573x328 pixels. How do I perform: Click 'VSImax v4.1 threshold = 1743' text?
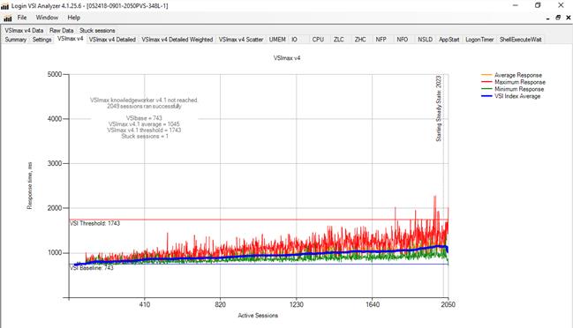tap(144, 130)
